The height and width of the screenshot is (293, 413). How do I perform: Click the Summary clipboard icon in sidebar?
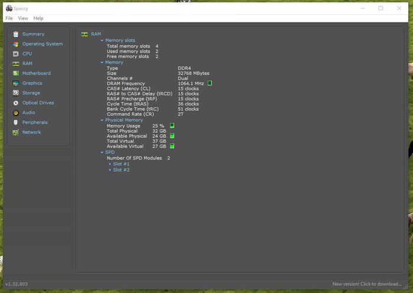[x=16, y=34]
